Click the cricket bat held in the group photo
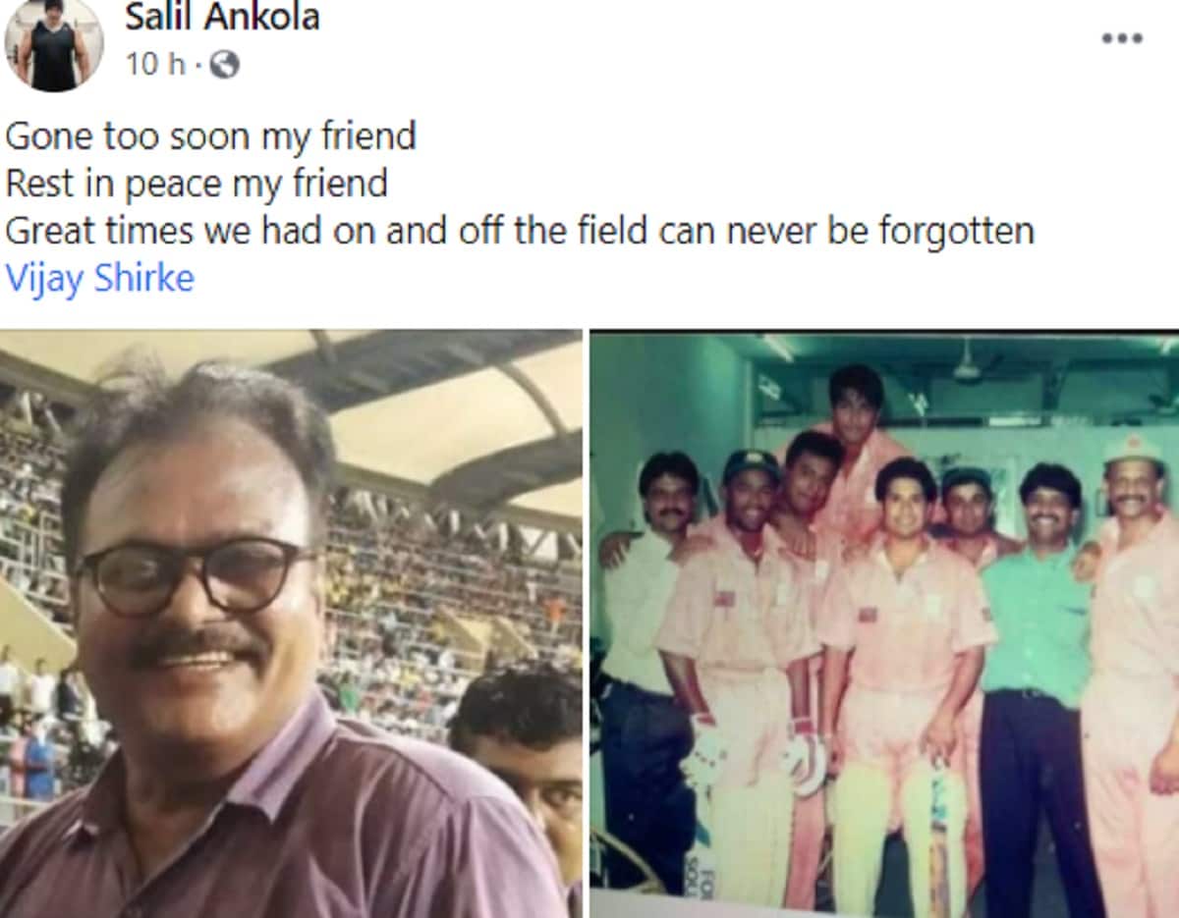This screenshot has height=918, width=1179. point(941,835)
